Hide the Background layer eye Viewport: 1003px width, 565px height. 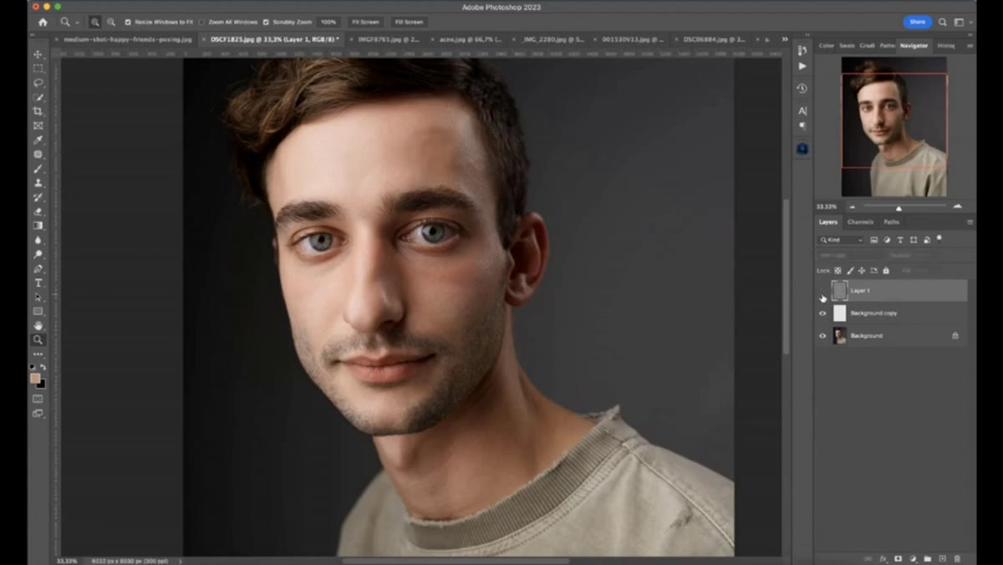pos(822,336)
